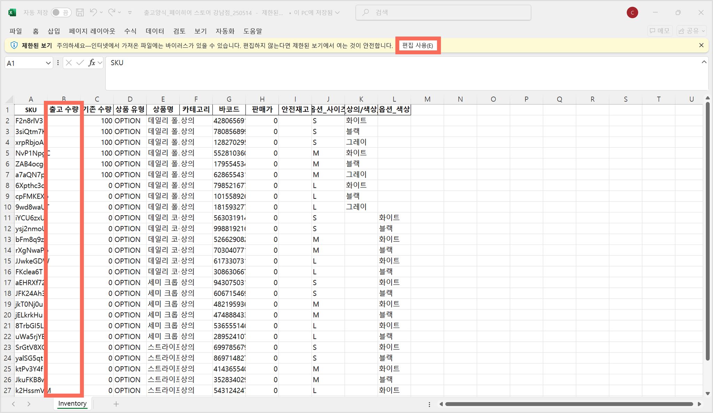Open the saved-location dropdown beside file name
The image size is (713, 413).
337,13
